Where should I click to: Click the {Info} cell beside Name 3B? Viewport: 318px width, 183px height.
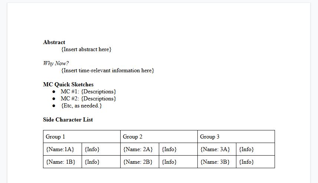tap(247, 162)
